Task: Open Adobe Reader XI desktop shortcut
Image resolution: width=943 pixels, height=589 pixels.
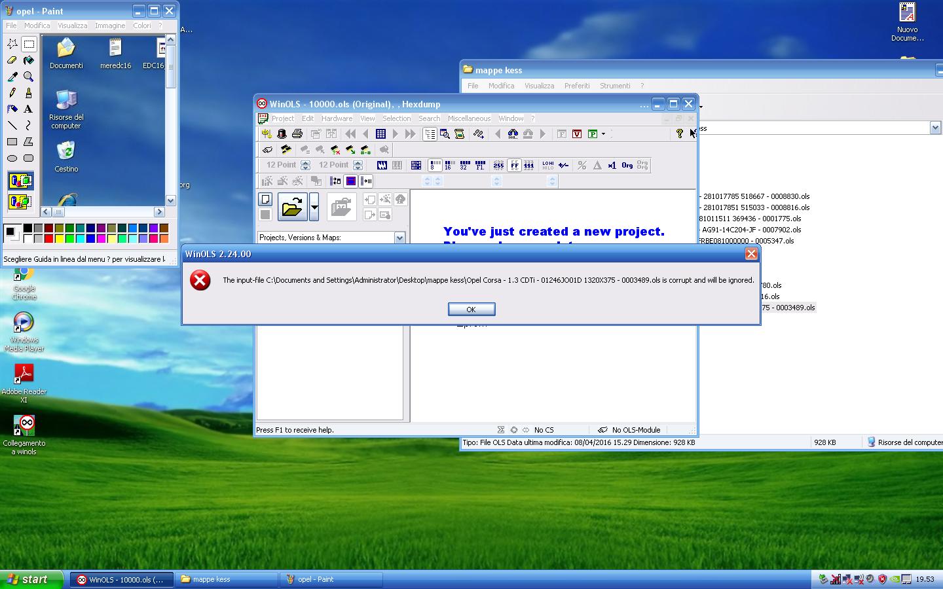Action: (x=24, y=383)
